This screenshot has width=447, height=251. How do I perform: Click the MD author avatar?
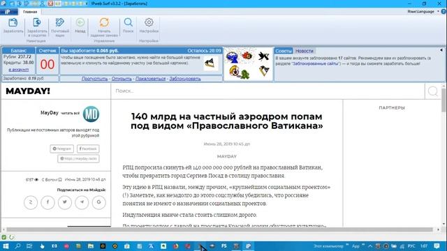coord(91,114)
